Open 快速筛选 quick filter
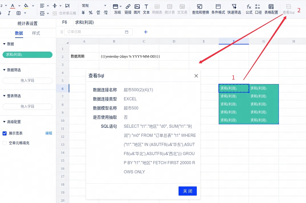Viewport: 306px width, 203px height. (234, 9)
